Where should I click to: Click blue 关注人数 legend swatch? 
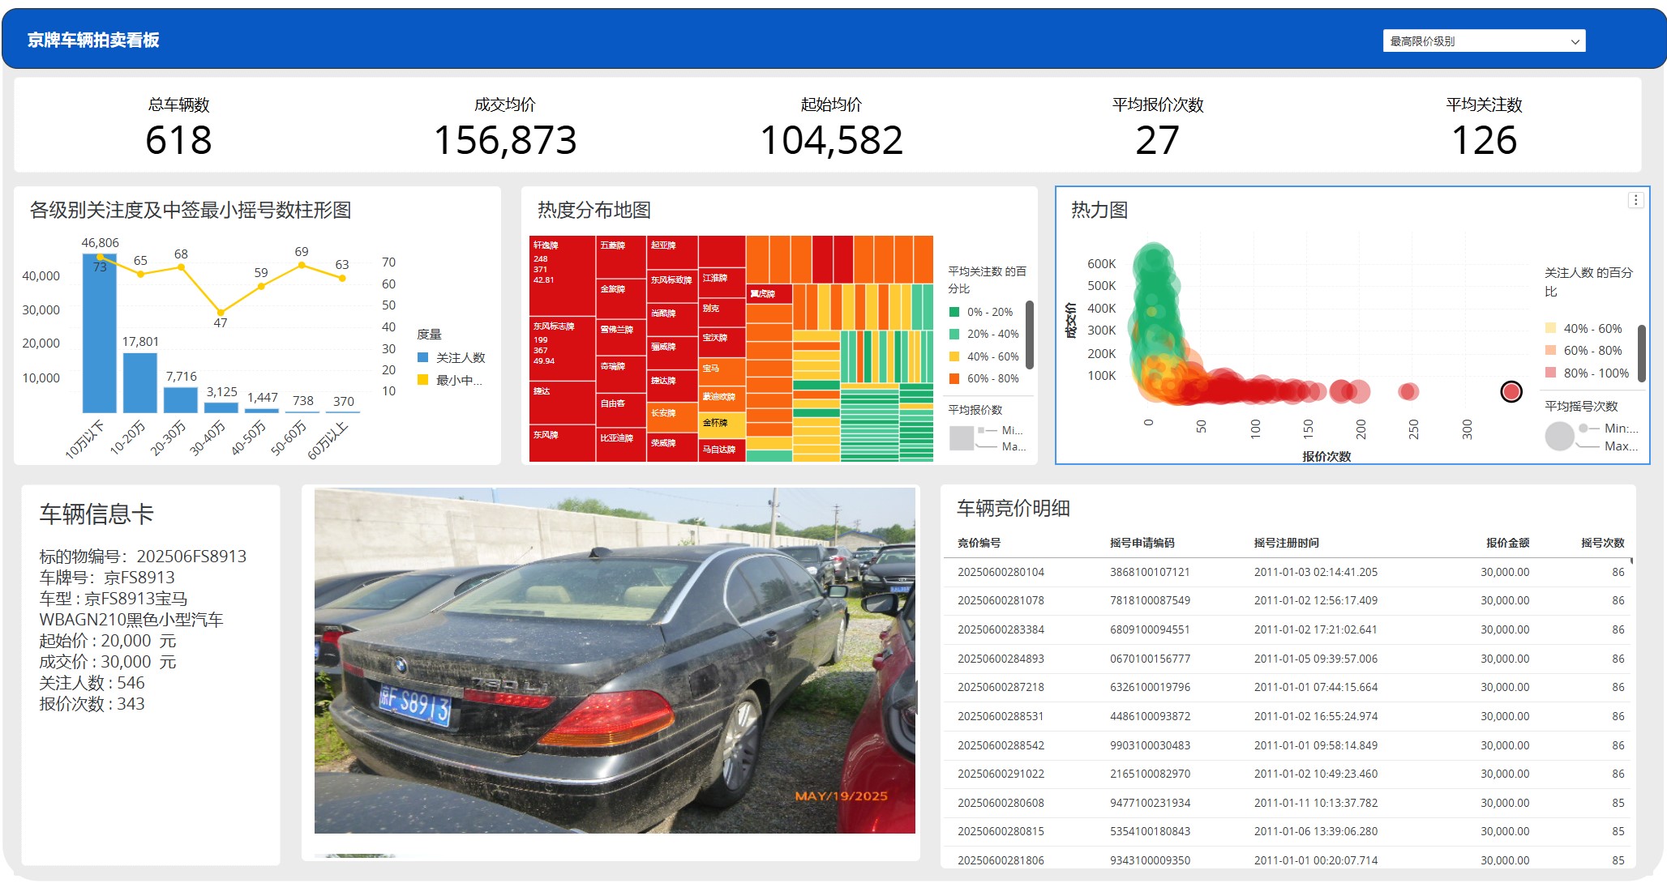[x=422, y=357]
